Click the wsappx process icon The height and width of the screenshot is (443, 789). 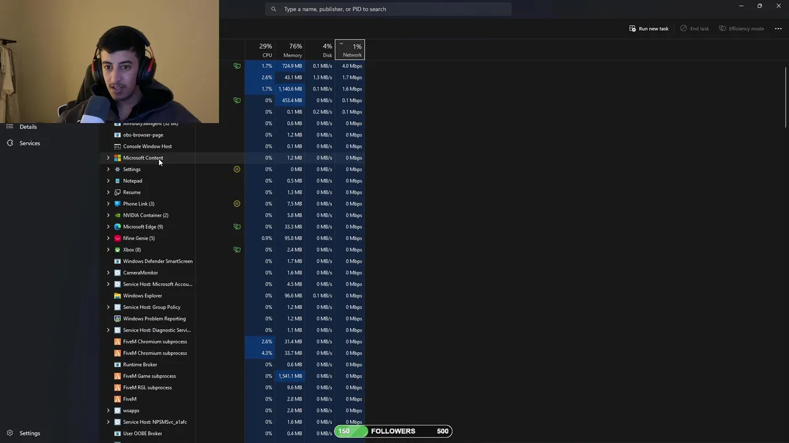117,410
